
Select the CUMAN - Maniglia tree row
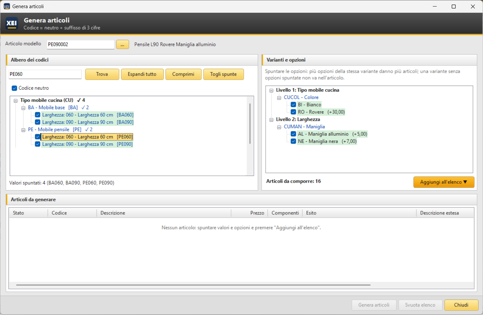click(x=304, y=127)
